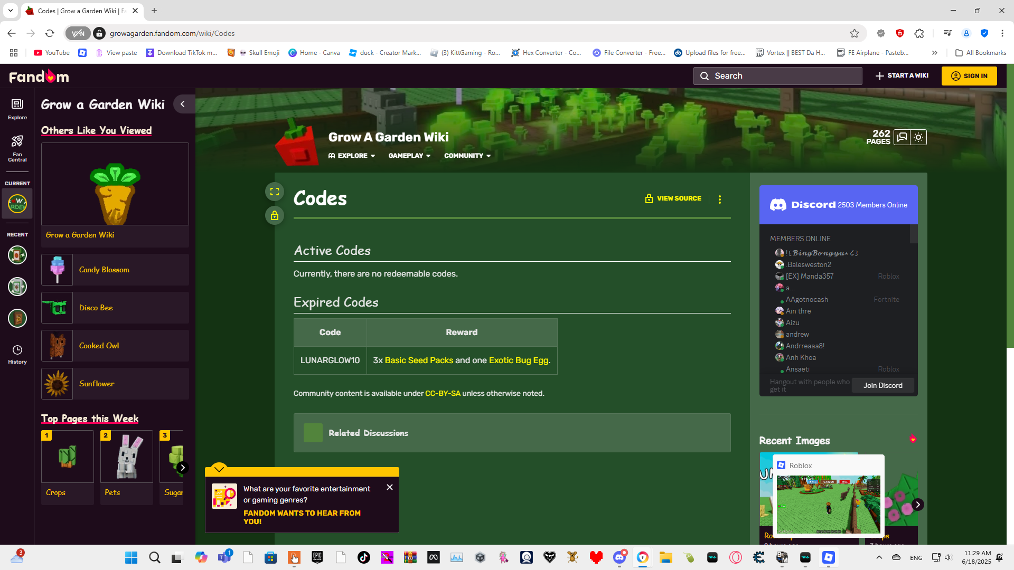
Task: Open the Related Discussions section
Action: coord(512,433)
